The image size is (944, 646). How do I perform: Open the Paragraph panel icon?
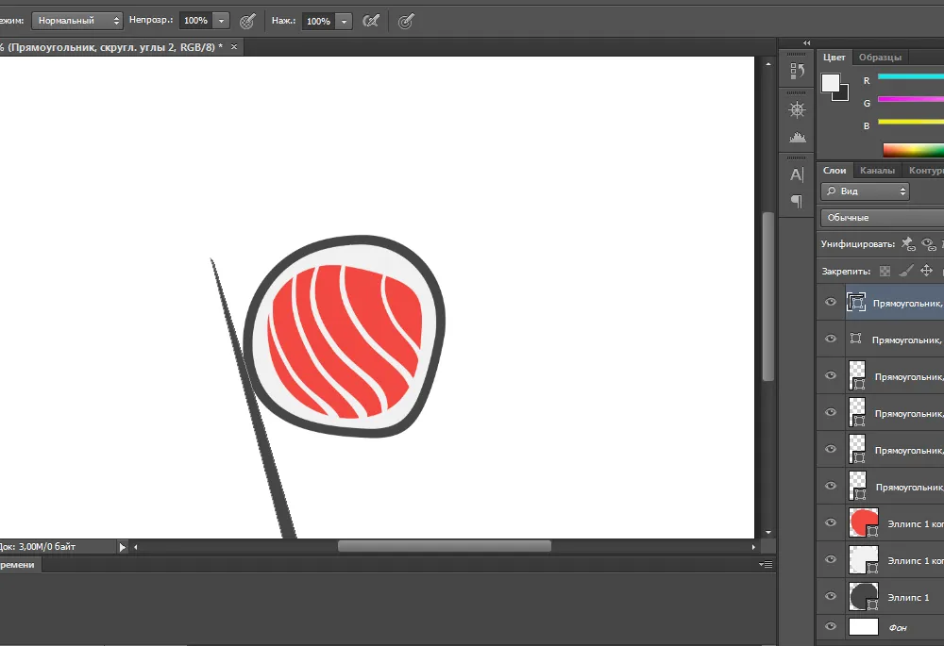tap(797, 202)
